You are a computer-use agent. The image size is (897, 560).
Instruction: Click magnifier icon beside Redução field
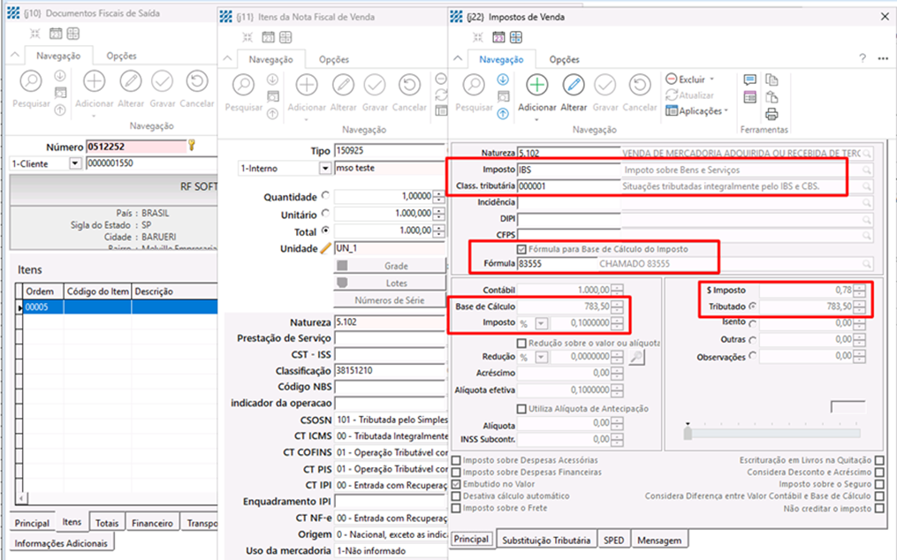(637, 357)
